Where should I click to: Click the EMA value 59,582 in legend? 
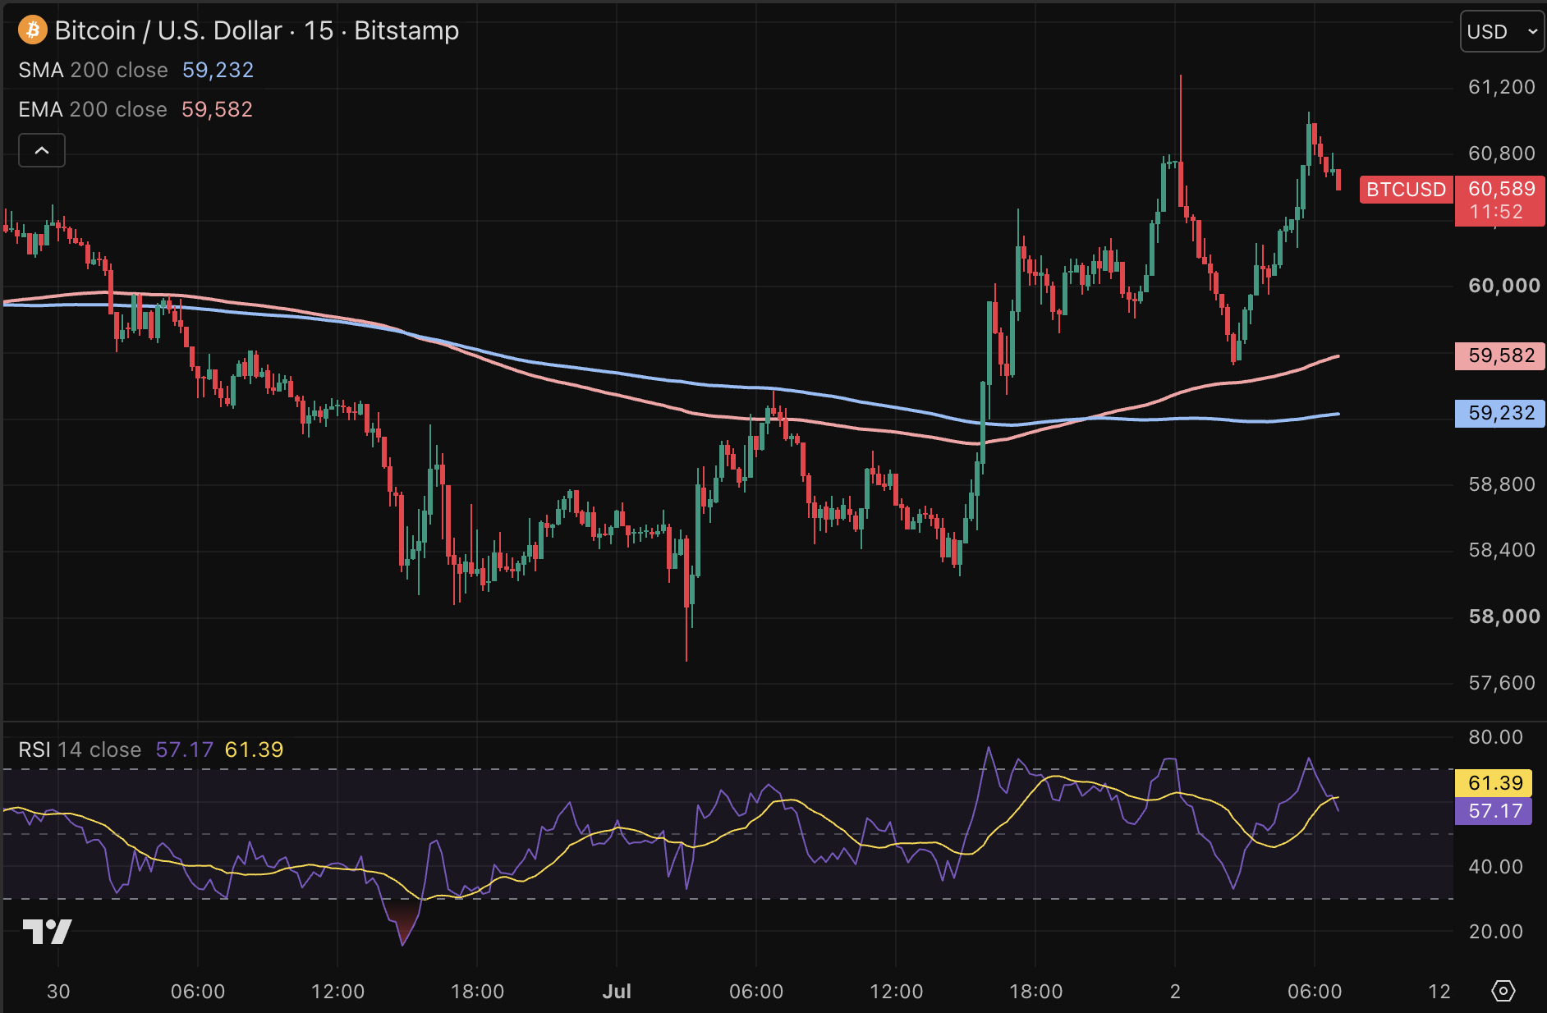point(217,109)
